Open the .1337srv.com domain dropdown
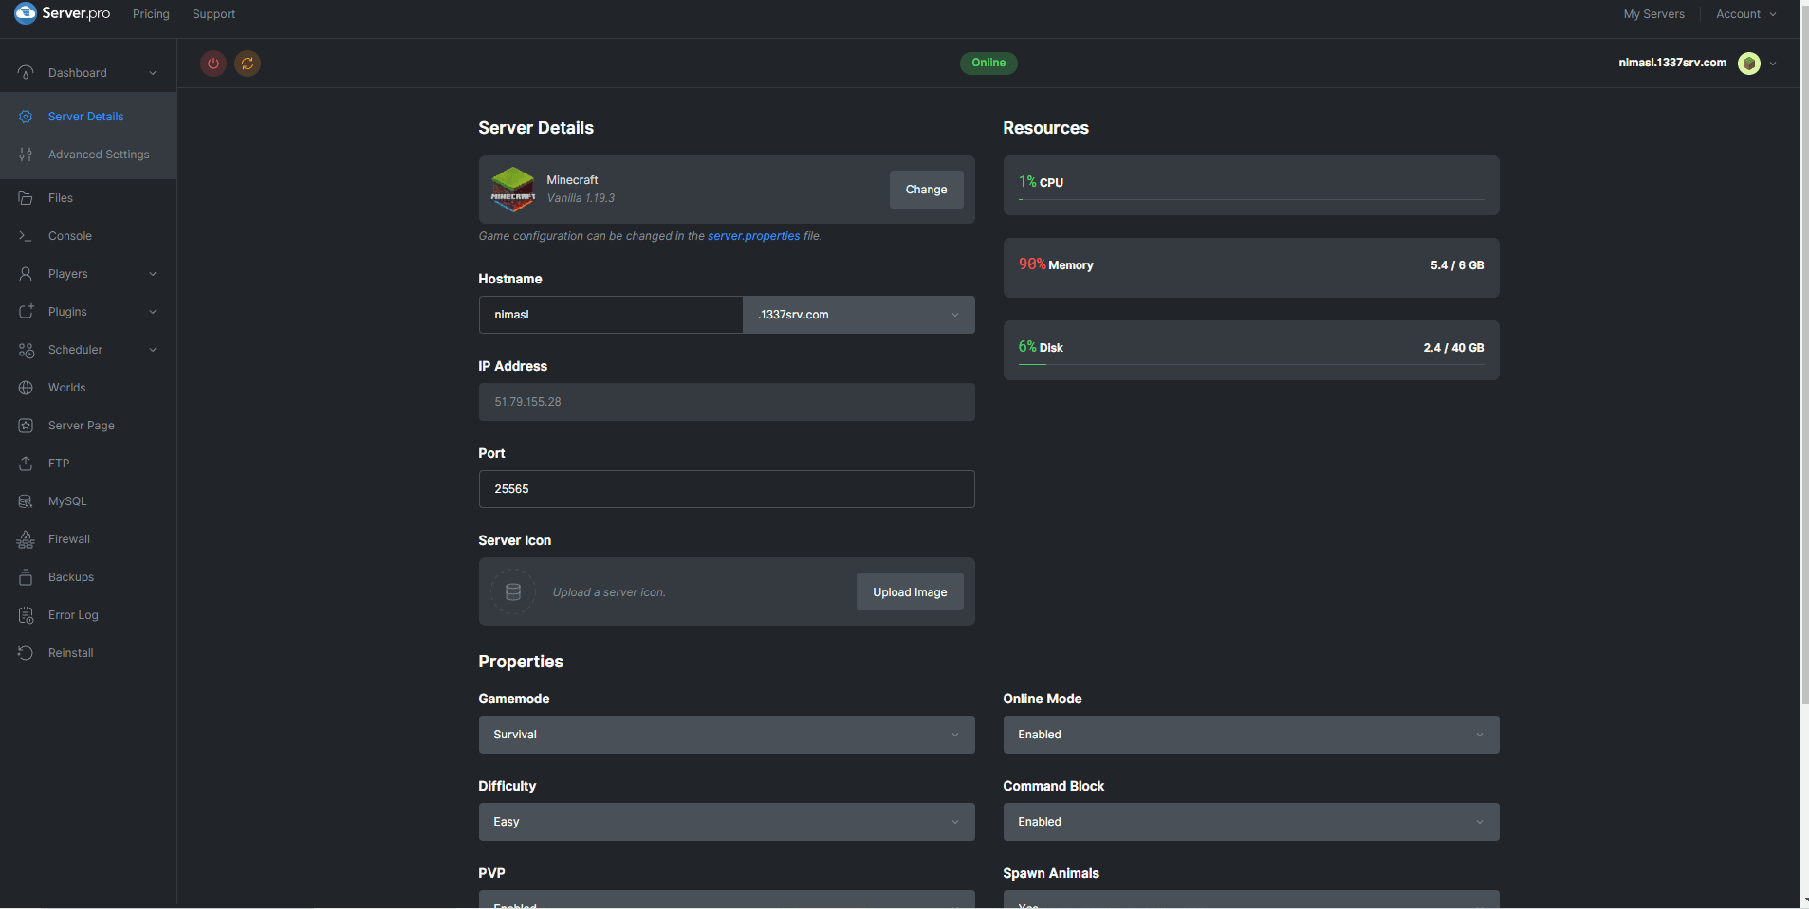 858,315
